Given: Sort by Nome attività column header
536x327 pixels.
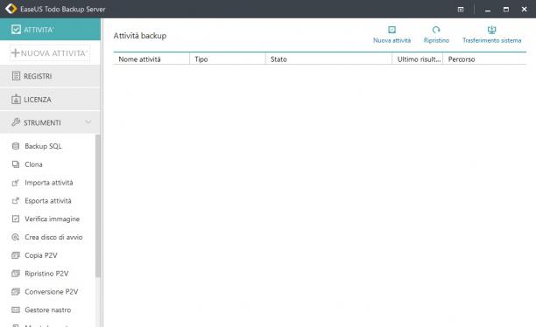Looking at the screenshot, I should [152, 59].
